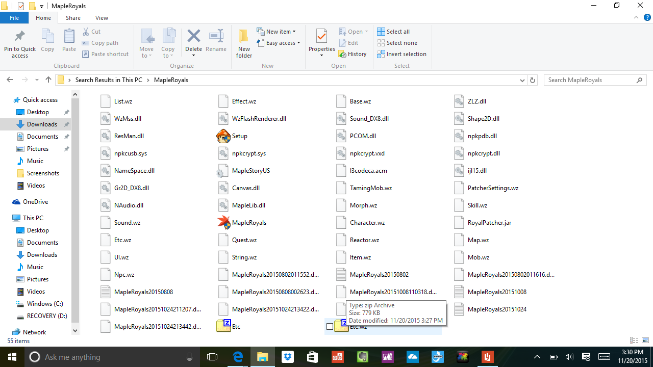
Task: Select the Setup installer file
Action: click(x=239, y=136)
